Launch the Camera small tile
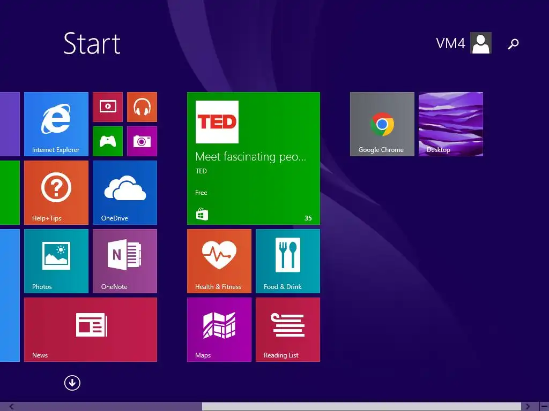Viewport: 549px width, 411px height. pos(142,141)
